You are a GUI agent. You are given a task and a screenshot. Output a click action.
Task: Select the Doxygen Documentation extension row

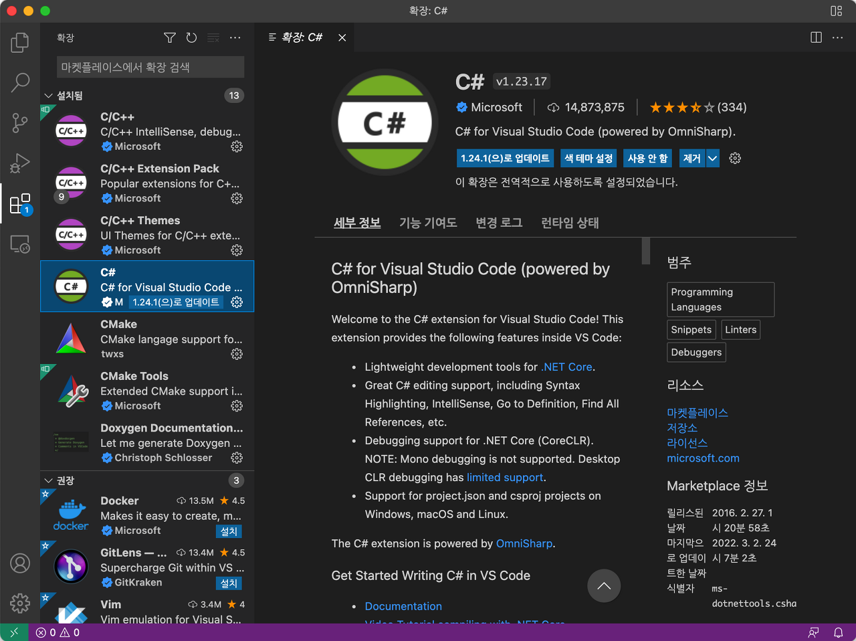(147, 442)
